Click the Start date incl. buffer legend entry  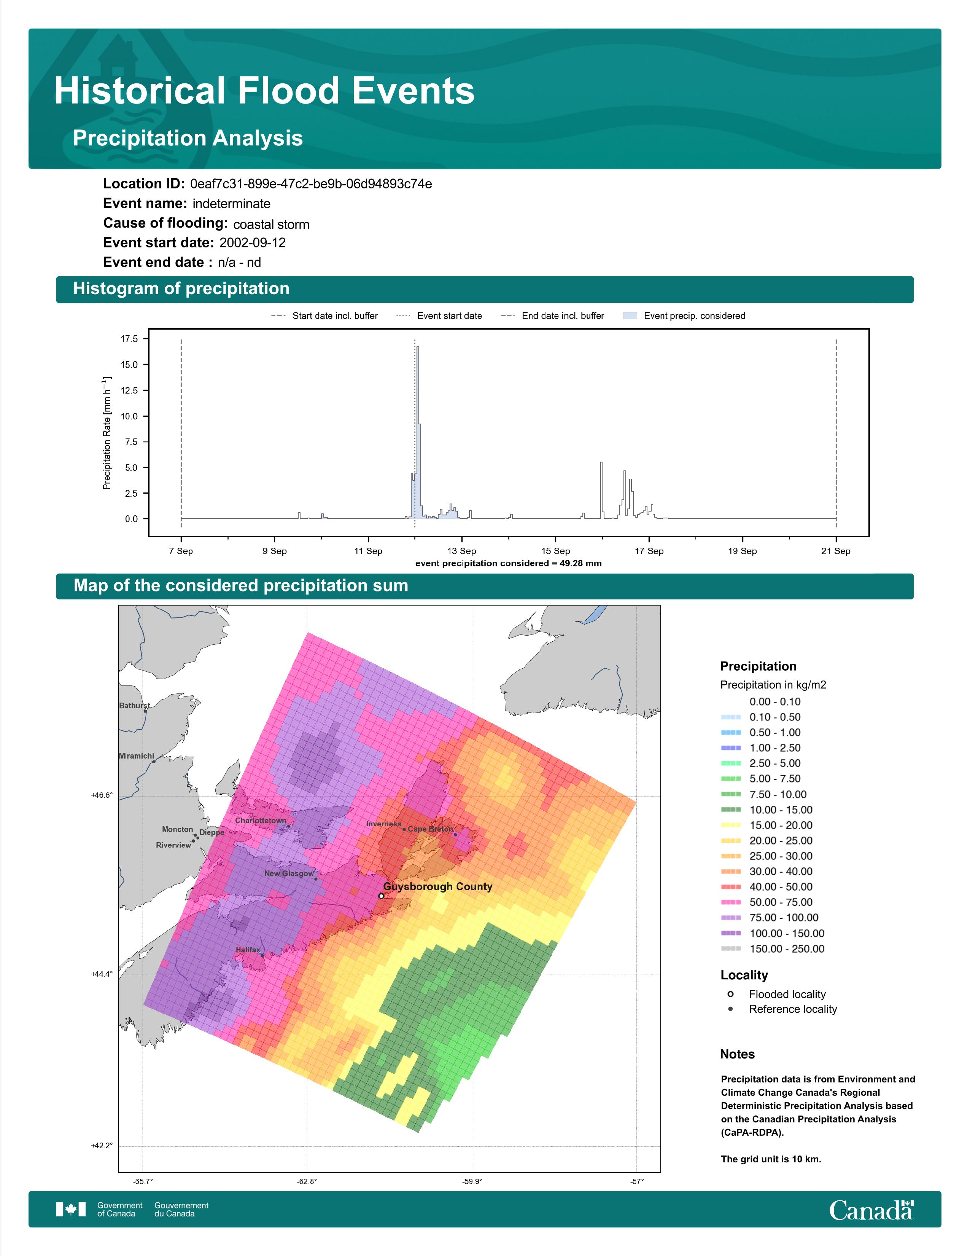tap(325, 316)
